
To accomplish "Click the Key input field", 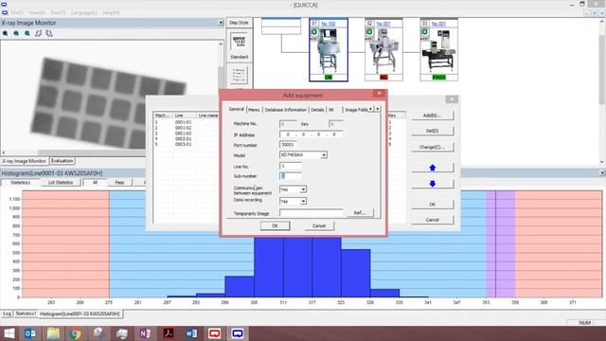I will 336,124.
